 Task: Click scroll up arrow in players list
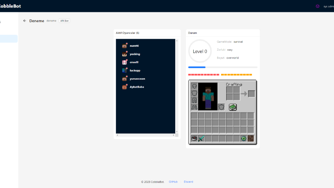click(177, 40)
